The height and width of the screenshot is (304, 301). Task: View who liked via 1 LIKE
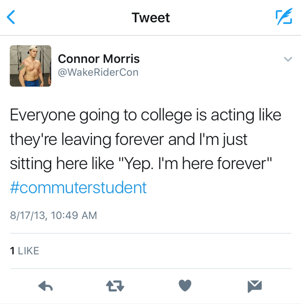25,251
